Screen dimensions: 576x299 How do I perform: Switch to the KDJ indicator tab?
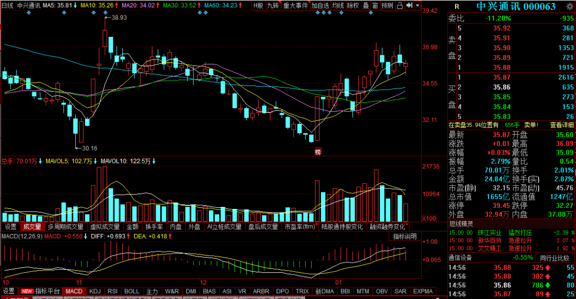coord(95,291)
